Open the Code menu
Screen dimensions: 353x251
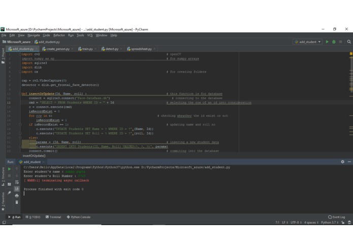[x=46, y=36]
